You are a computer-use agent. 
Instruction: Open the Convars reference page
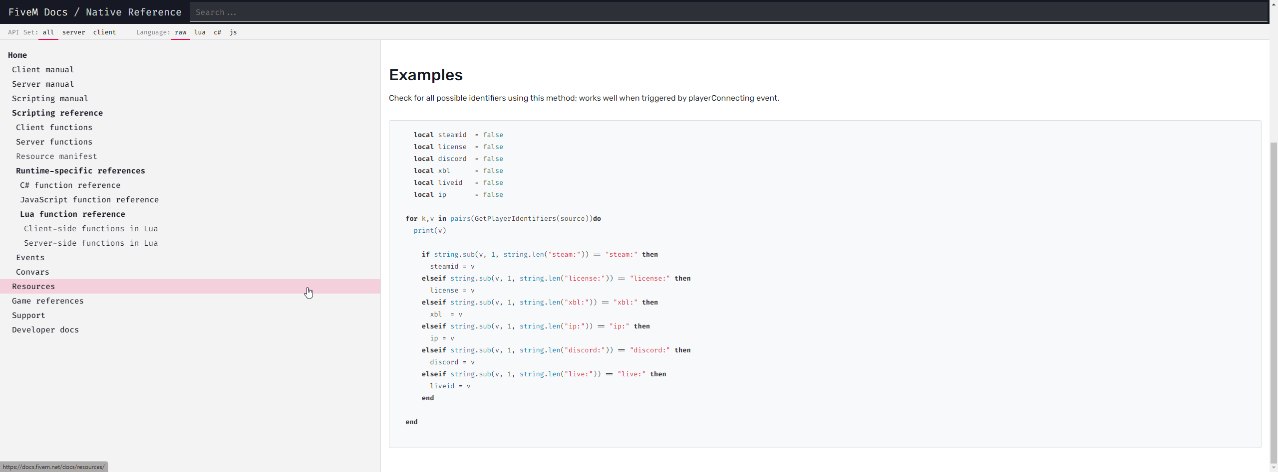(x=32, y=272)
